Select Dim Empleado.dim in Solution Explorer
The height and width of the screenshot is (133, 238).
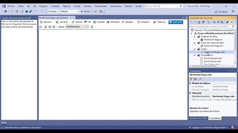coord(213,58)
